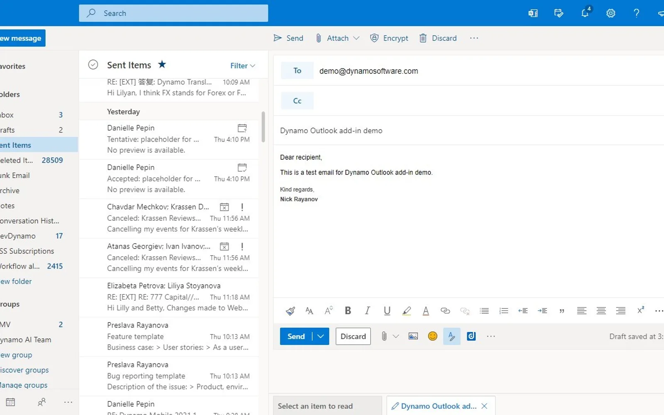Screen dimensions: 664x415
Task: Click the format painter icon
Action: click(290, 311)
